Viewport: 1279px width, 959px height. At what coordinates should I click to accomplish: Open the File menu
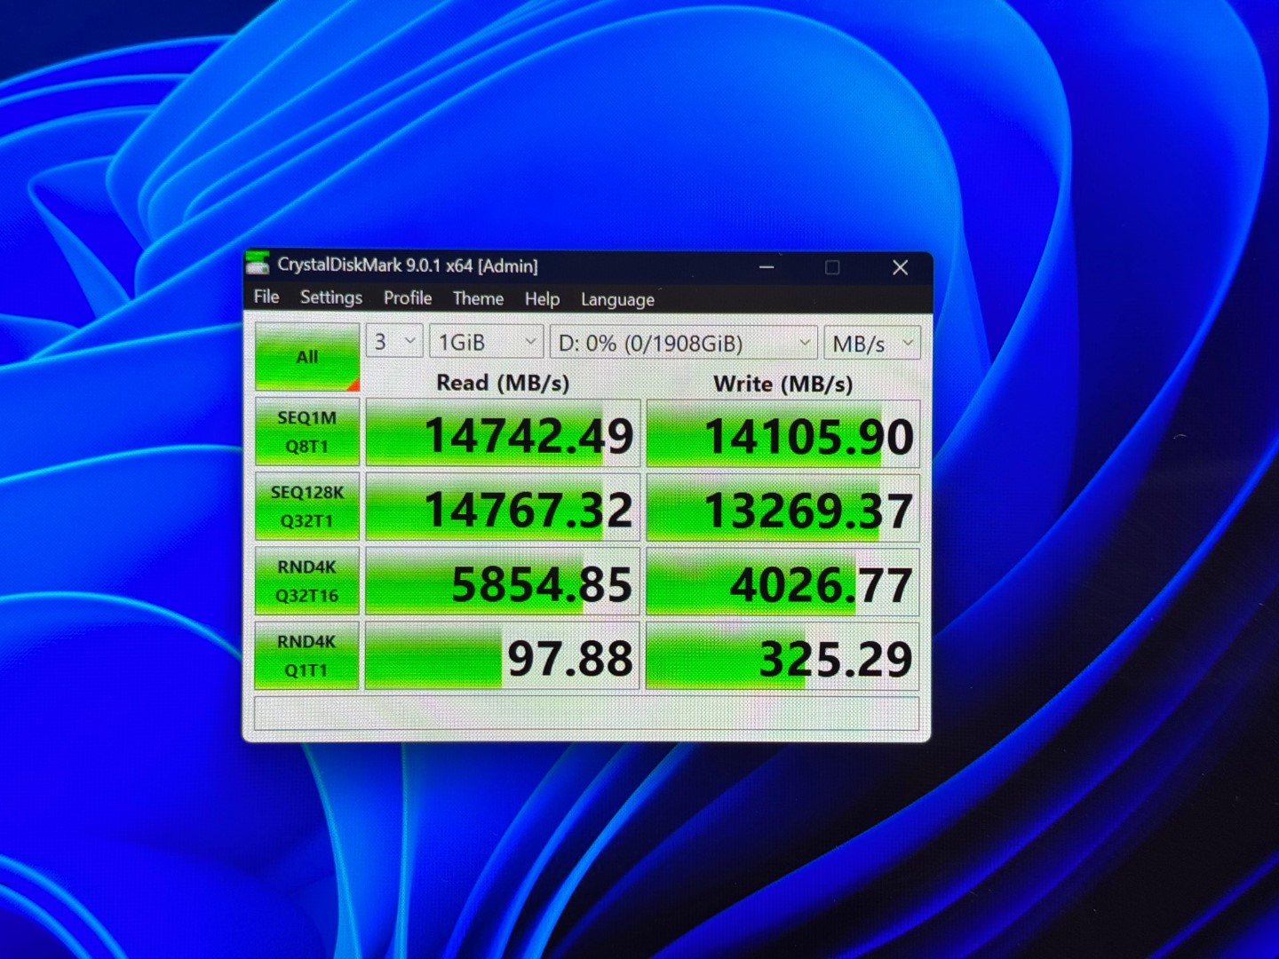[266, 297]
